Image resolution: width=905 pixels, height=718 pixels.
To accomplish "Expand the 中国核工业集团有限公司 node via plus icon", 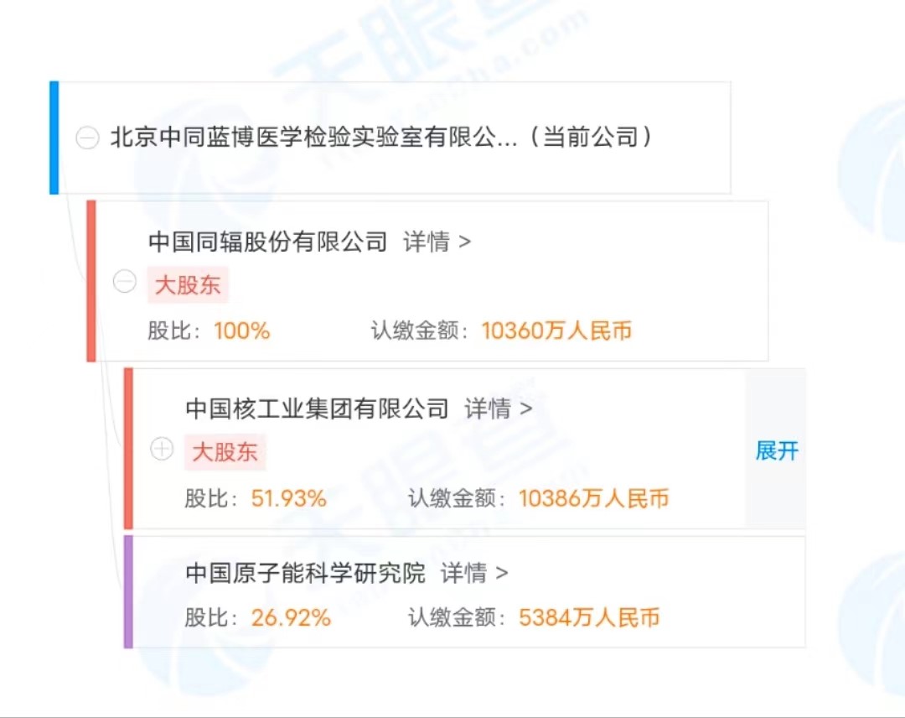I will pos(162,450).
